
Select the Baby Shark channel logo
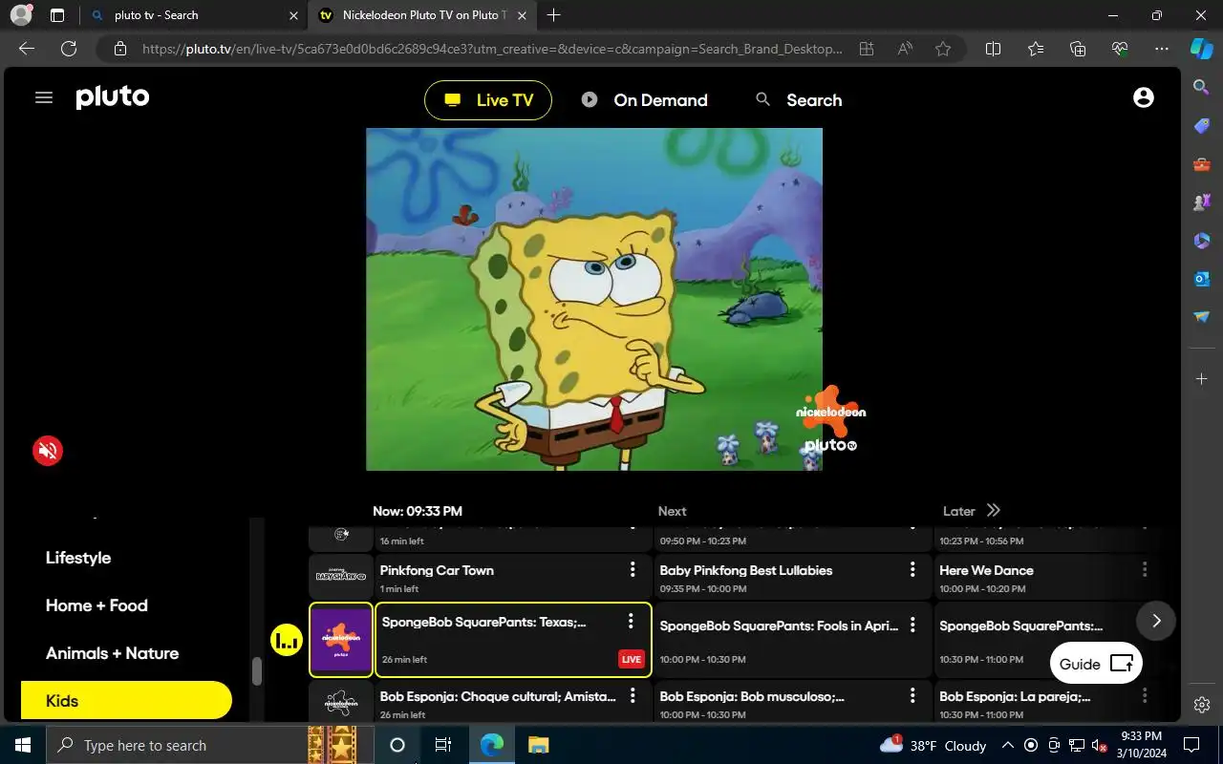click(x=341, y=576)
